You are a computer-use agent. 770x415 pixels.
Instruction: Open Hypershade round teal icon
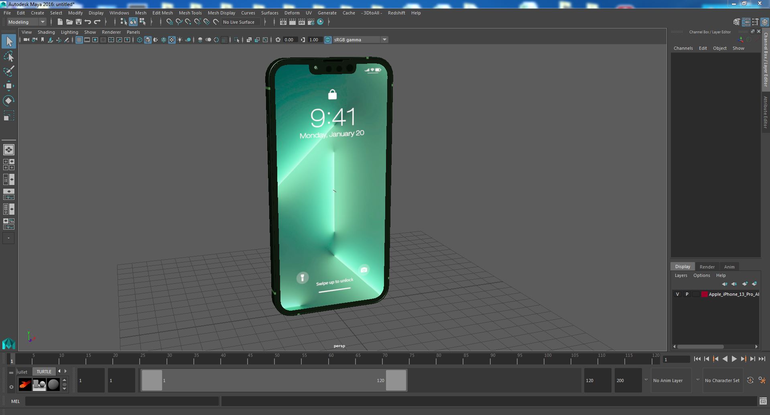click(x=320, y=22)
